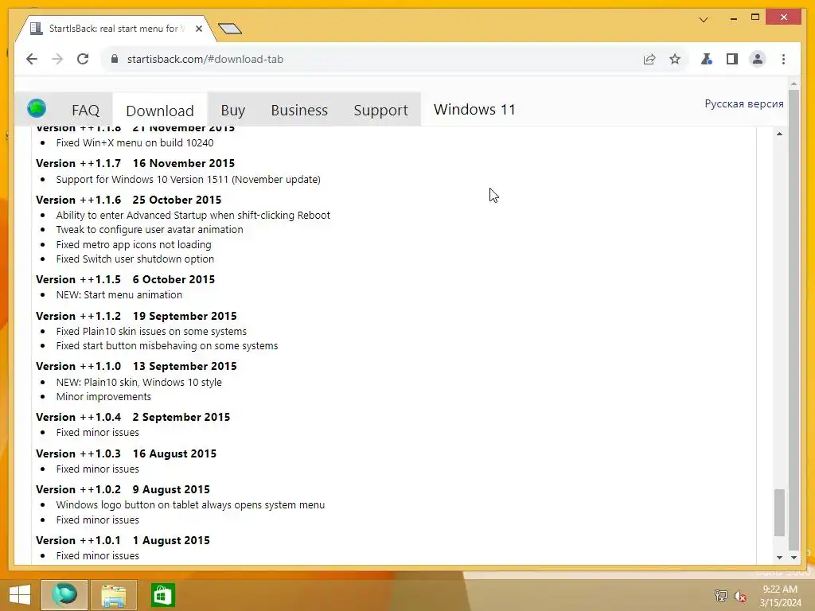Click "Version ++1.0.4 2 September 2015" heading
Viewport: 815px width, 611px height.
(133, 417)
